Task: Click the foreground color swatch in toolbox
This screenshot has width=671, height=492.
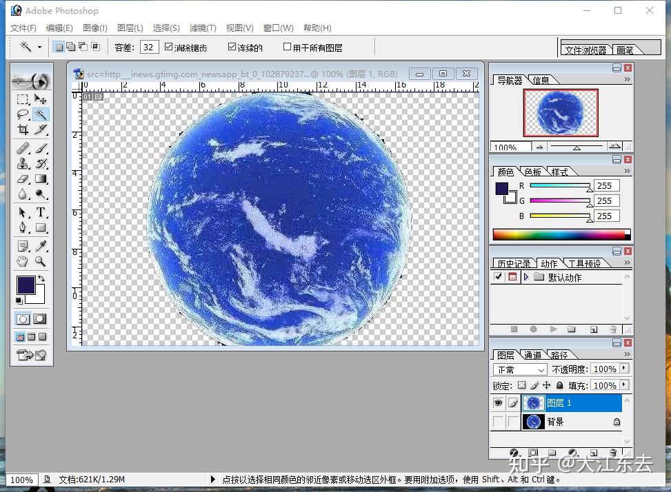Action: point(26,285)
